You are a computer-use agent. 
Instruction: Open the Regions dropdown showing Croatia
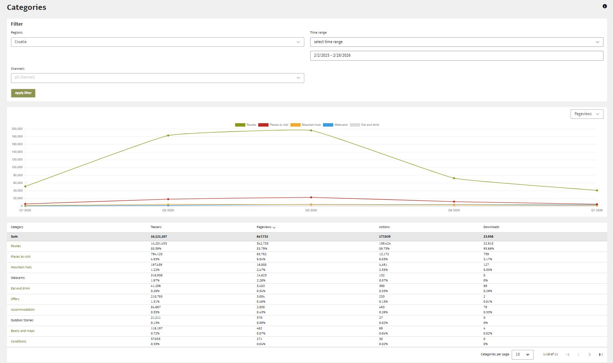click(x=157, y=42)
